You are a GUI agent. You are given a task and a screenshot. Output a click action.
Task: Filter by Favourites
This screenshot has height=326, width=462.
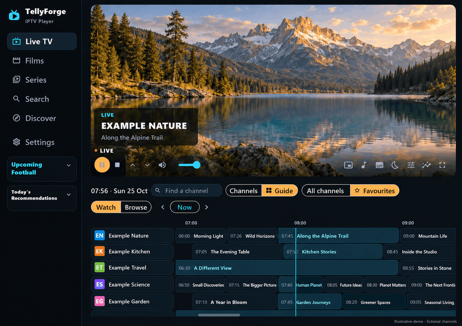coord(375,191)
